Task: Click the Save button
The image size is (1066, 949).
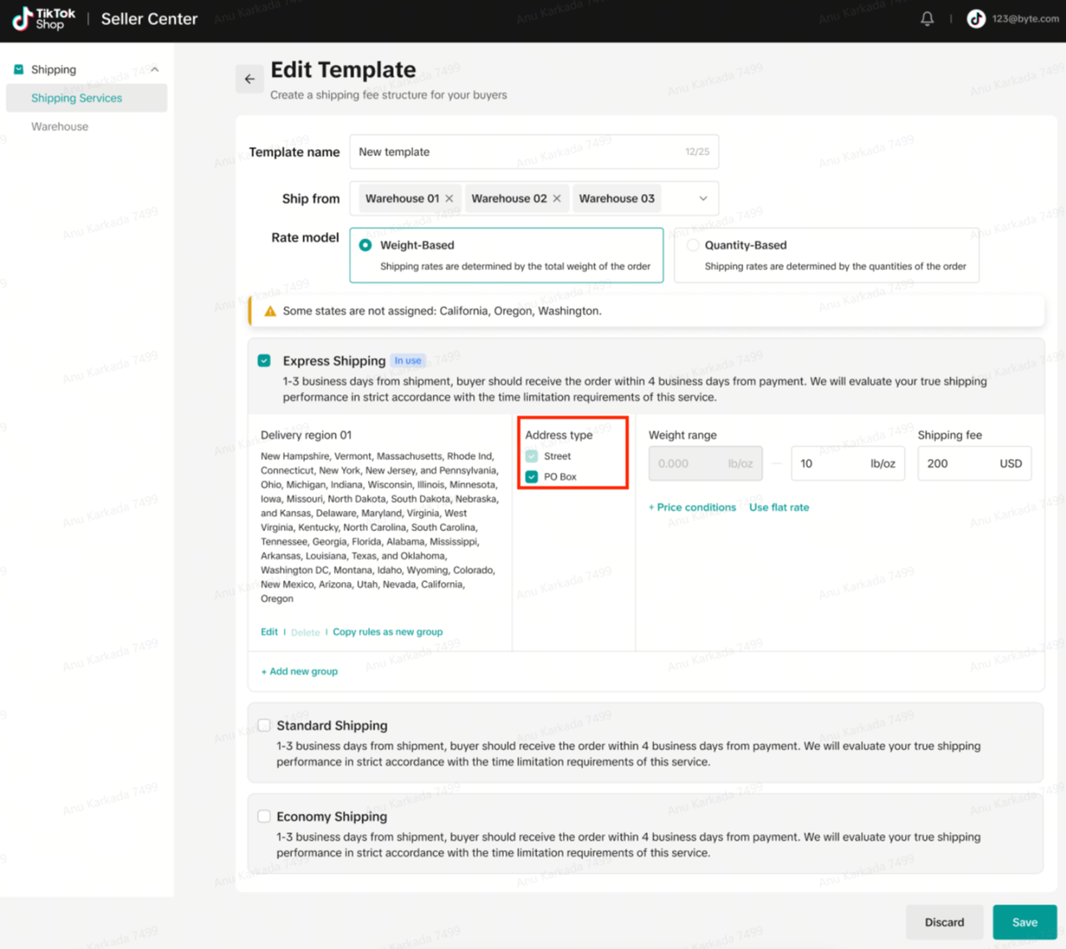Action: point(1024,922)
